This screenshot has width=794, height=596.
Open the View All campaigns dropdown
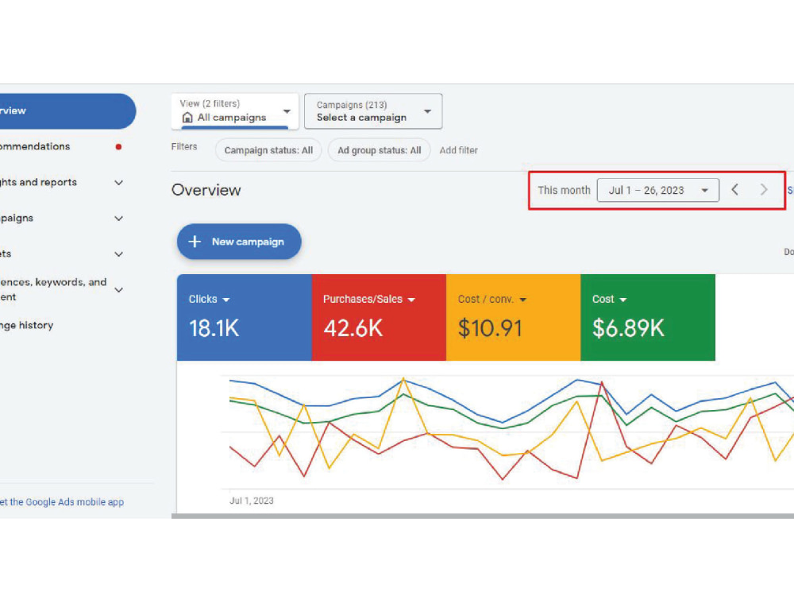pos(235,111)
